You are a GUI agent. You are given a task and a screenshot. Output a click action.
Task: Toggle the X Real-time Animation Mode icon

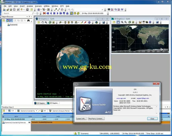[78, 13]
